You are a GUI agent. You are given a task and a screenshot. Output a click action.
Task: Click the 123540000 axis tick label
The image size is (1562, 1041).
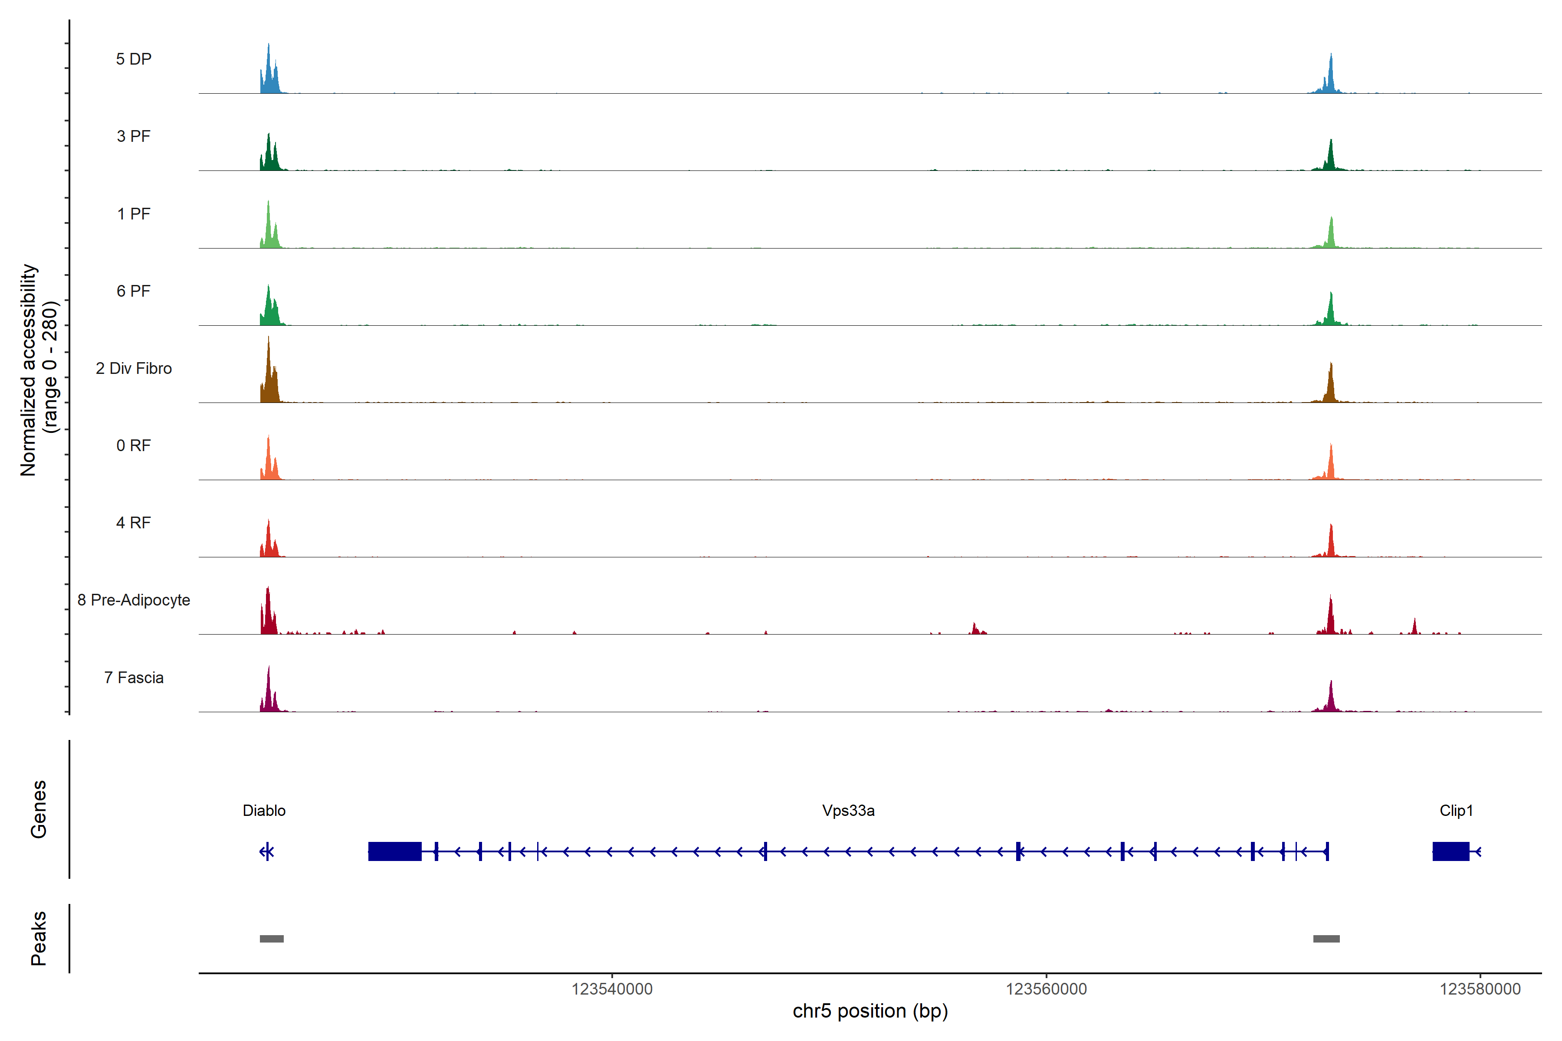(612, 989)
